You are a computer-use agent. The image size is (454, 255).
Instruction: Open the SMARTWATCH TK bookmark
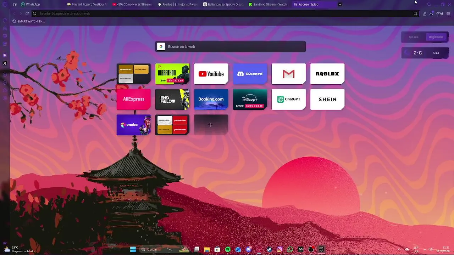tap(28, 21)
